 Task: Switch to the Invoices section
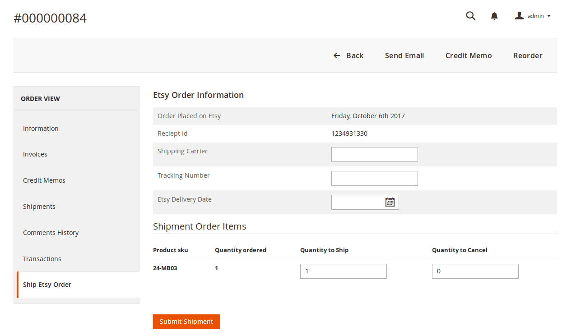click(35, 154)
